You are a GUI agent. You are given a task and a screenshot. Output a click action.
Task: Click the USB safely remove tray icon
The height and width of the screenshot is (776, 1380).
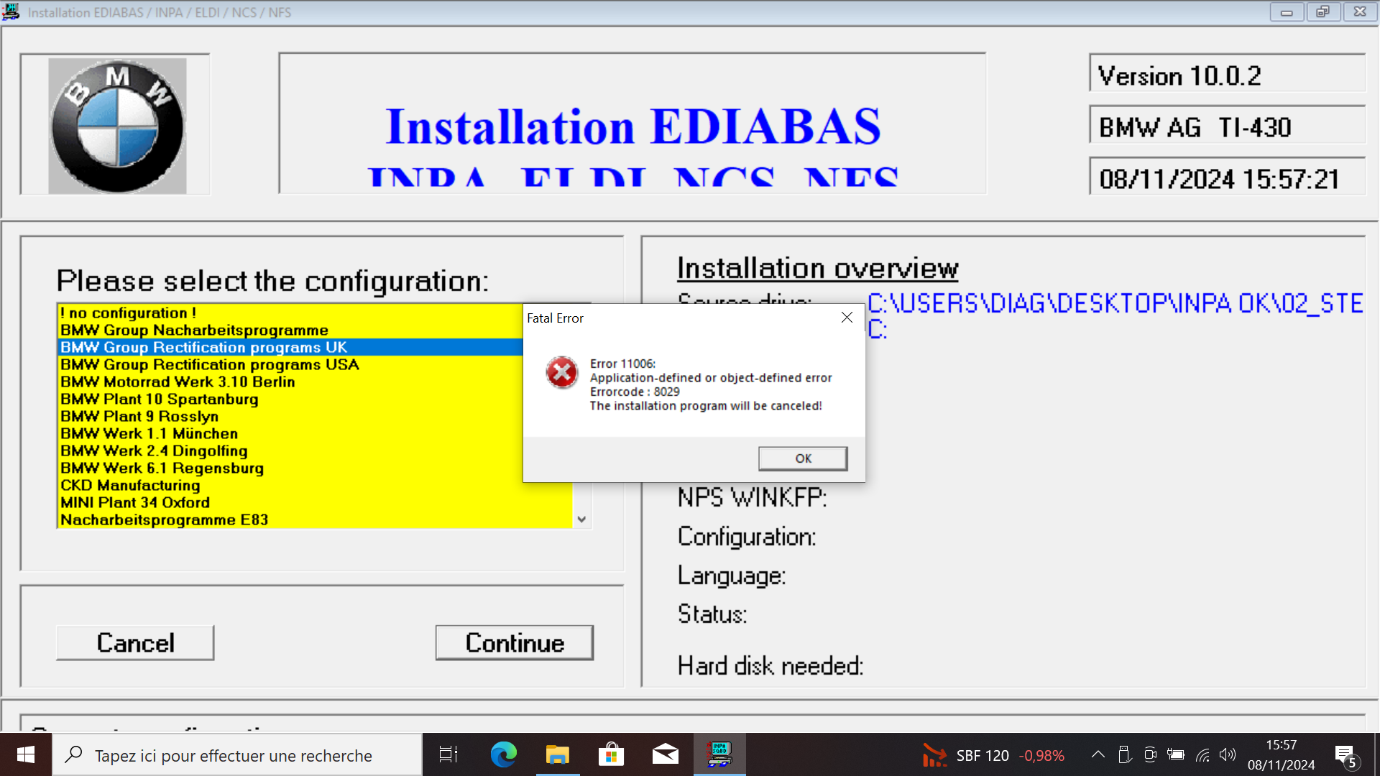(1124, 754)
